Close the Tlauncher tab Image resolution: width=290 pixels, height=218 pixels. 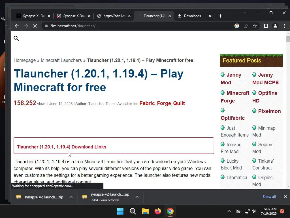[170, 16]
